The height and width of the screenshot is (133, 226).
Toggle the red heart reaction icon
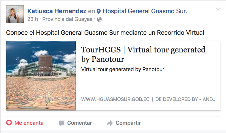click(x=9, y=123)
